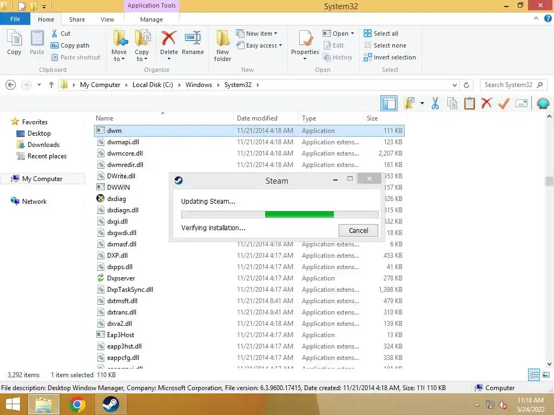Click the Rename icon in Organize group
The image size is (554, 415).
193,38
